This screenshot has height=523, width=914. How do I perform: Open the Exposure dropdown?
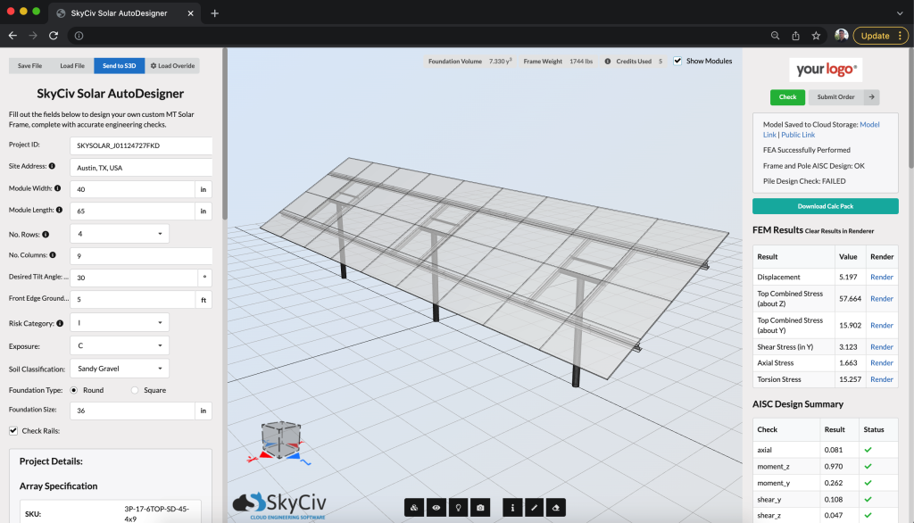(x=120, y=345)
